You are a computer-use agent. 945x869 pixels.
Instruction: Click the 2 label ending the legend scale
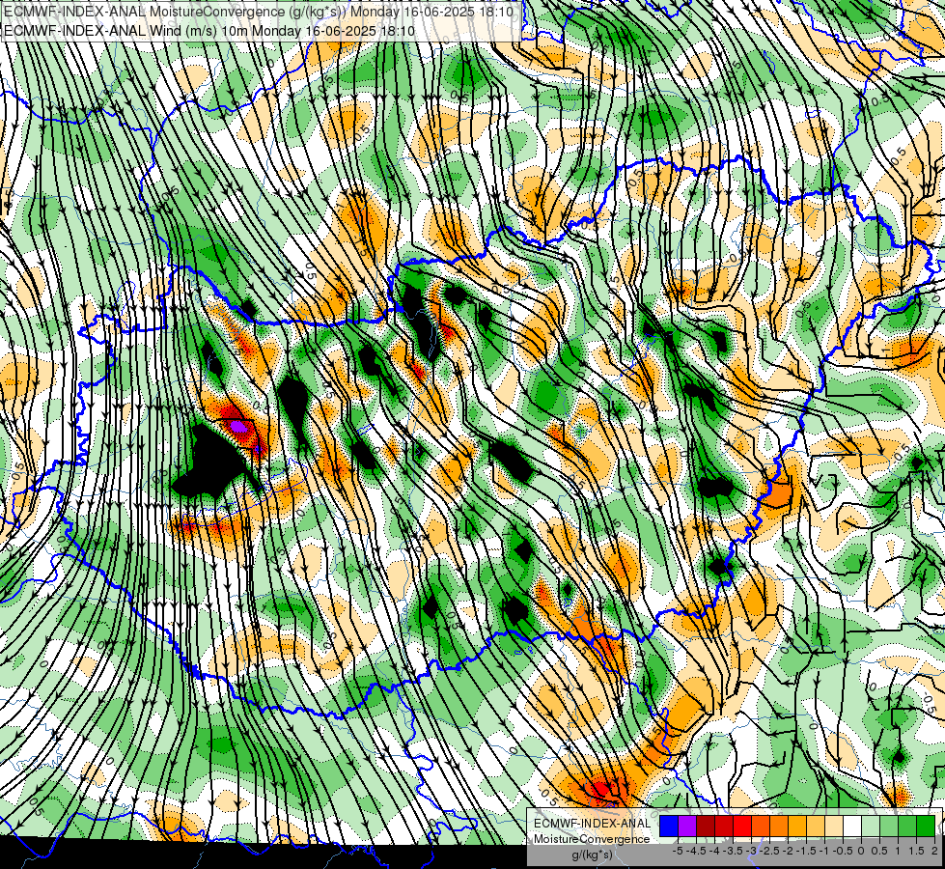click(x=934, y=851)
